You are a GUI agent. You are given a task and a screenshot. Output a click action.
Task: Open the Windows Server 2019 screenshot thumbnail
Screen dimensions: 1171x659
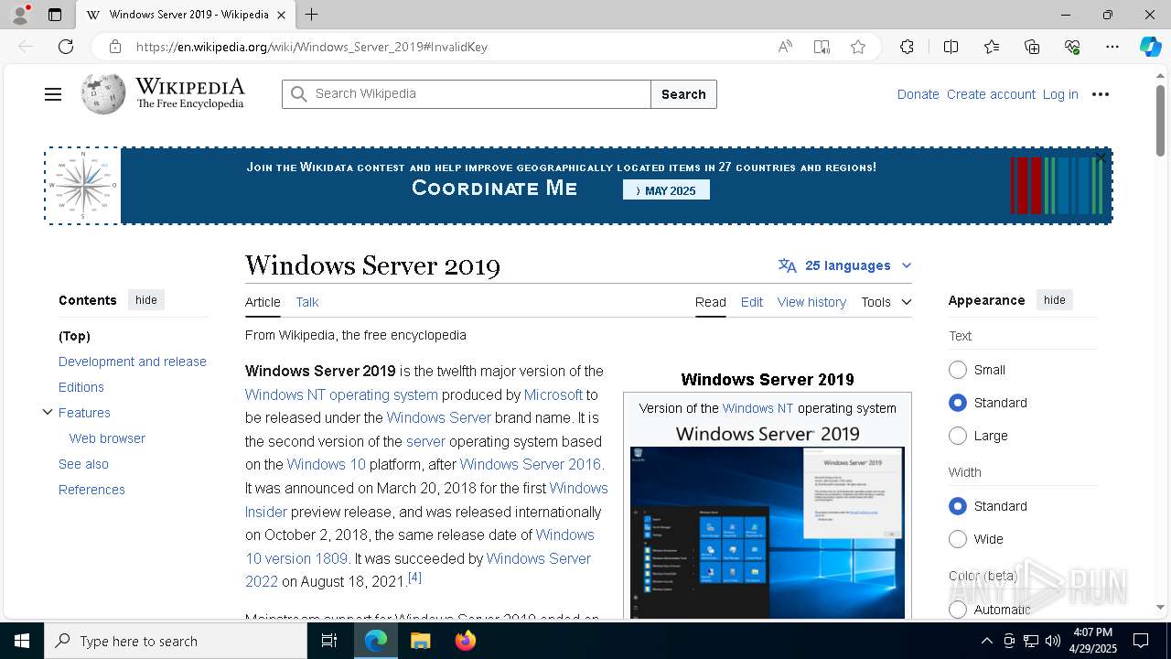click(768, 533)
